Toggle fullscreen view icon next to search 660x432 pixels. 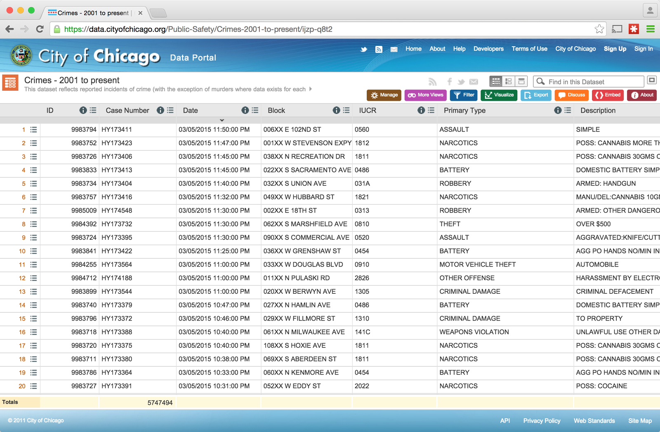(652, 80)
